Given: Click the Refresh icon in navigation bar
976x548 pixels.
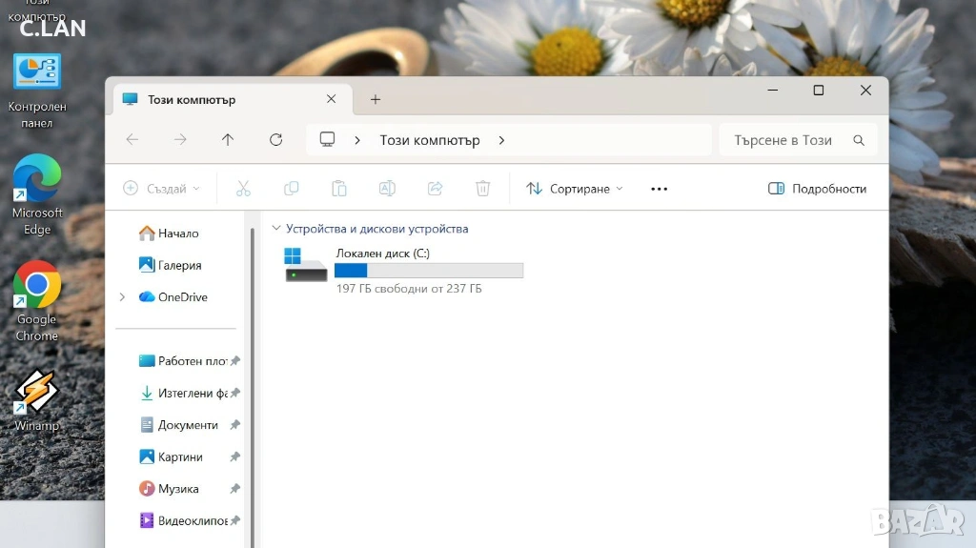Looking at the screenshot, I should point(275,140).
